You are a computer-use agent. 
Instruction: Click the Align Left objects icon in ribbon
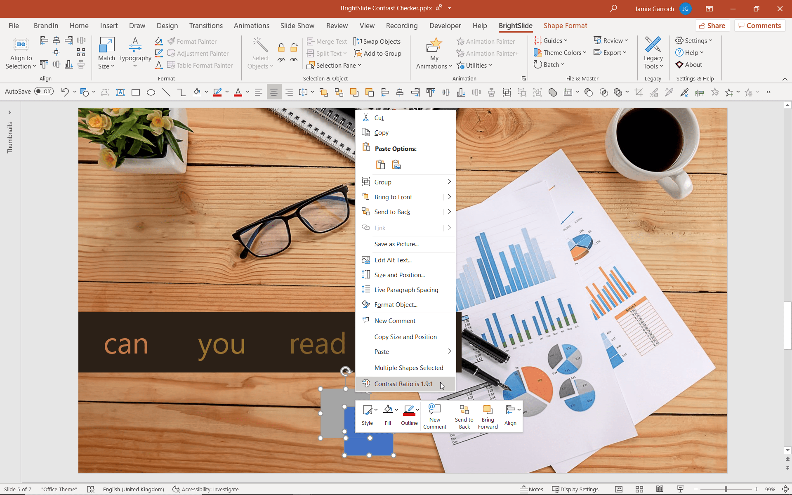pyautogui.click(x=44, y=40)
